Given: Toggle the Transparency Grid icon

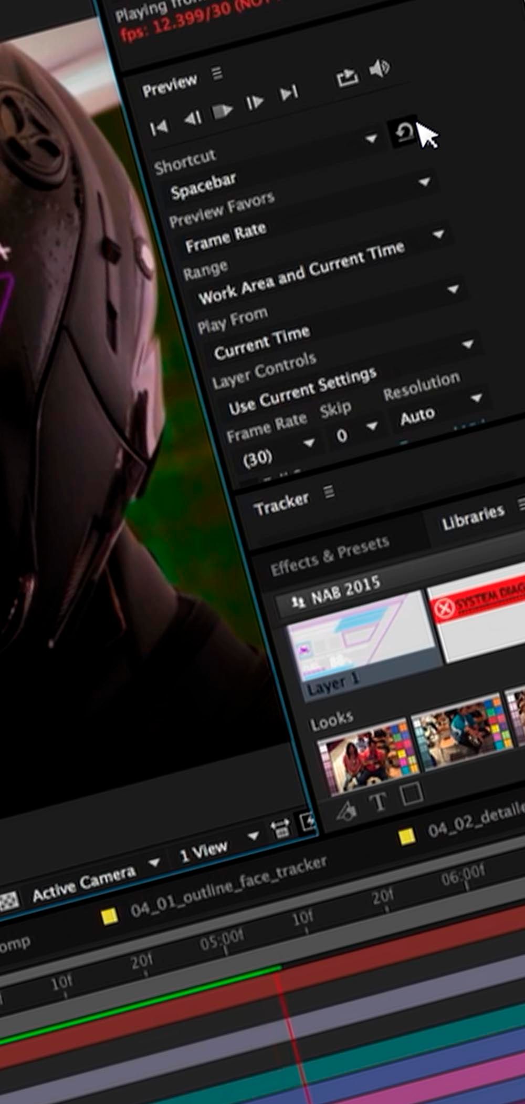Looking at the screenshot, I should [x=10, y=902].
